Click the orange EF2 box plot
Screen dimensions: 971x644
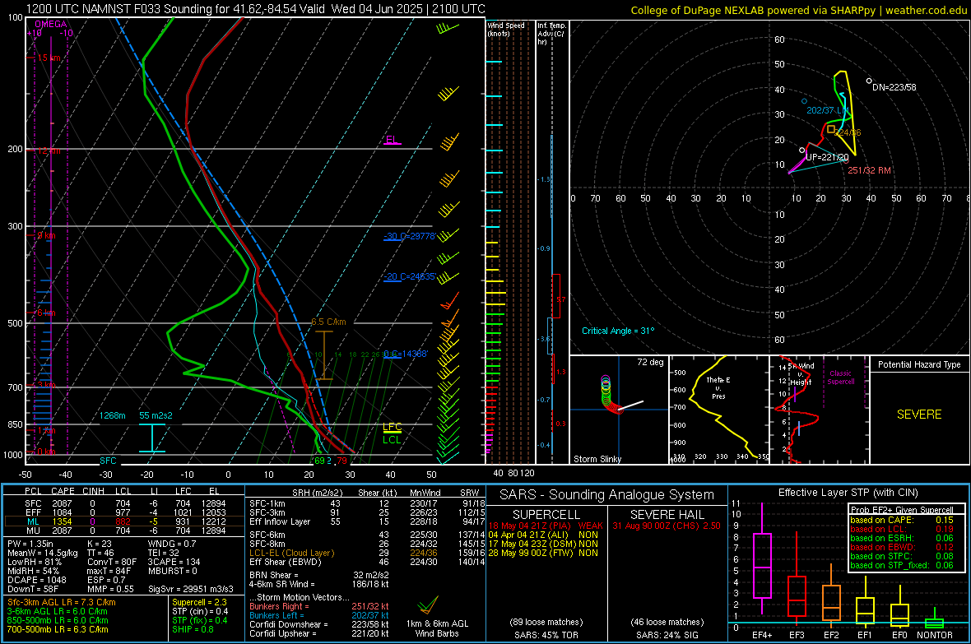point(831,597)
